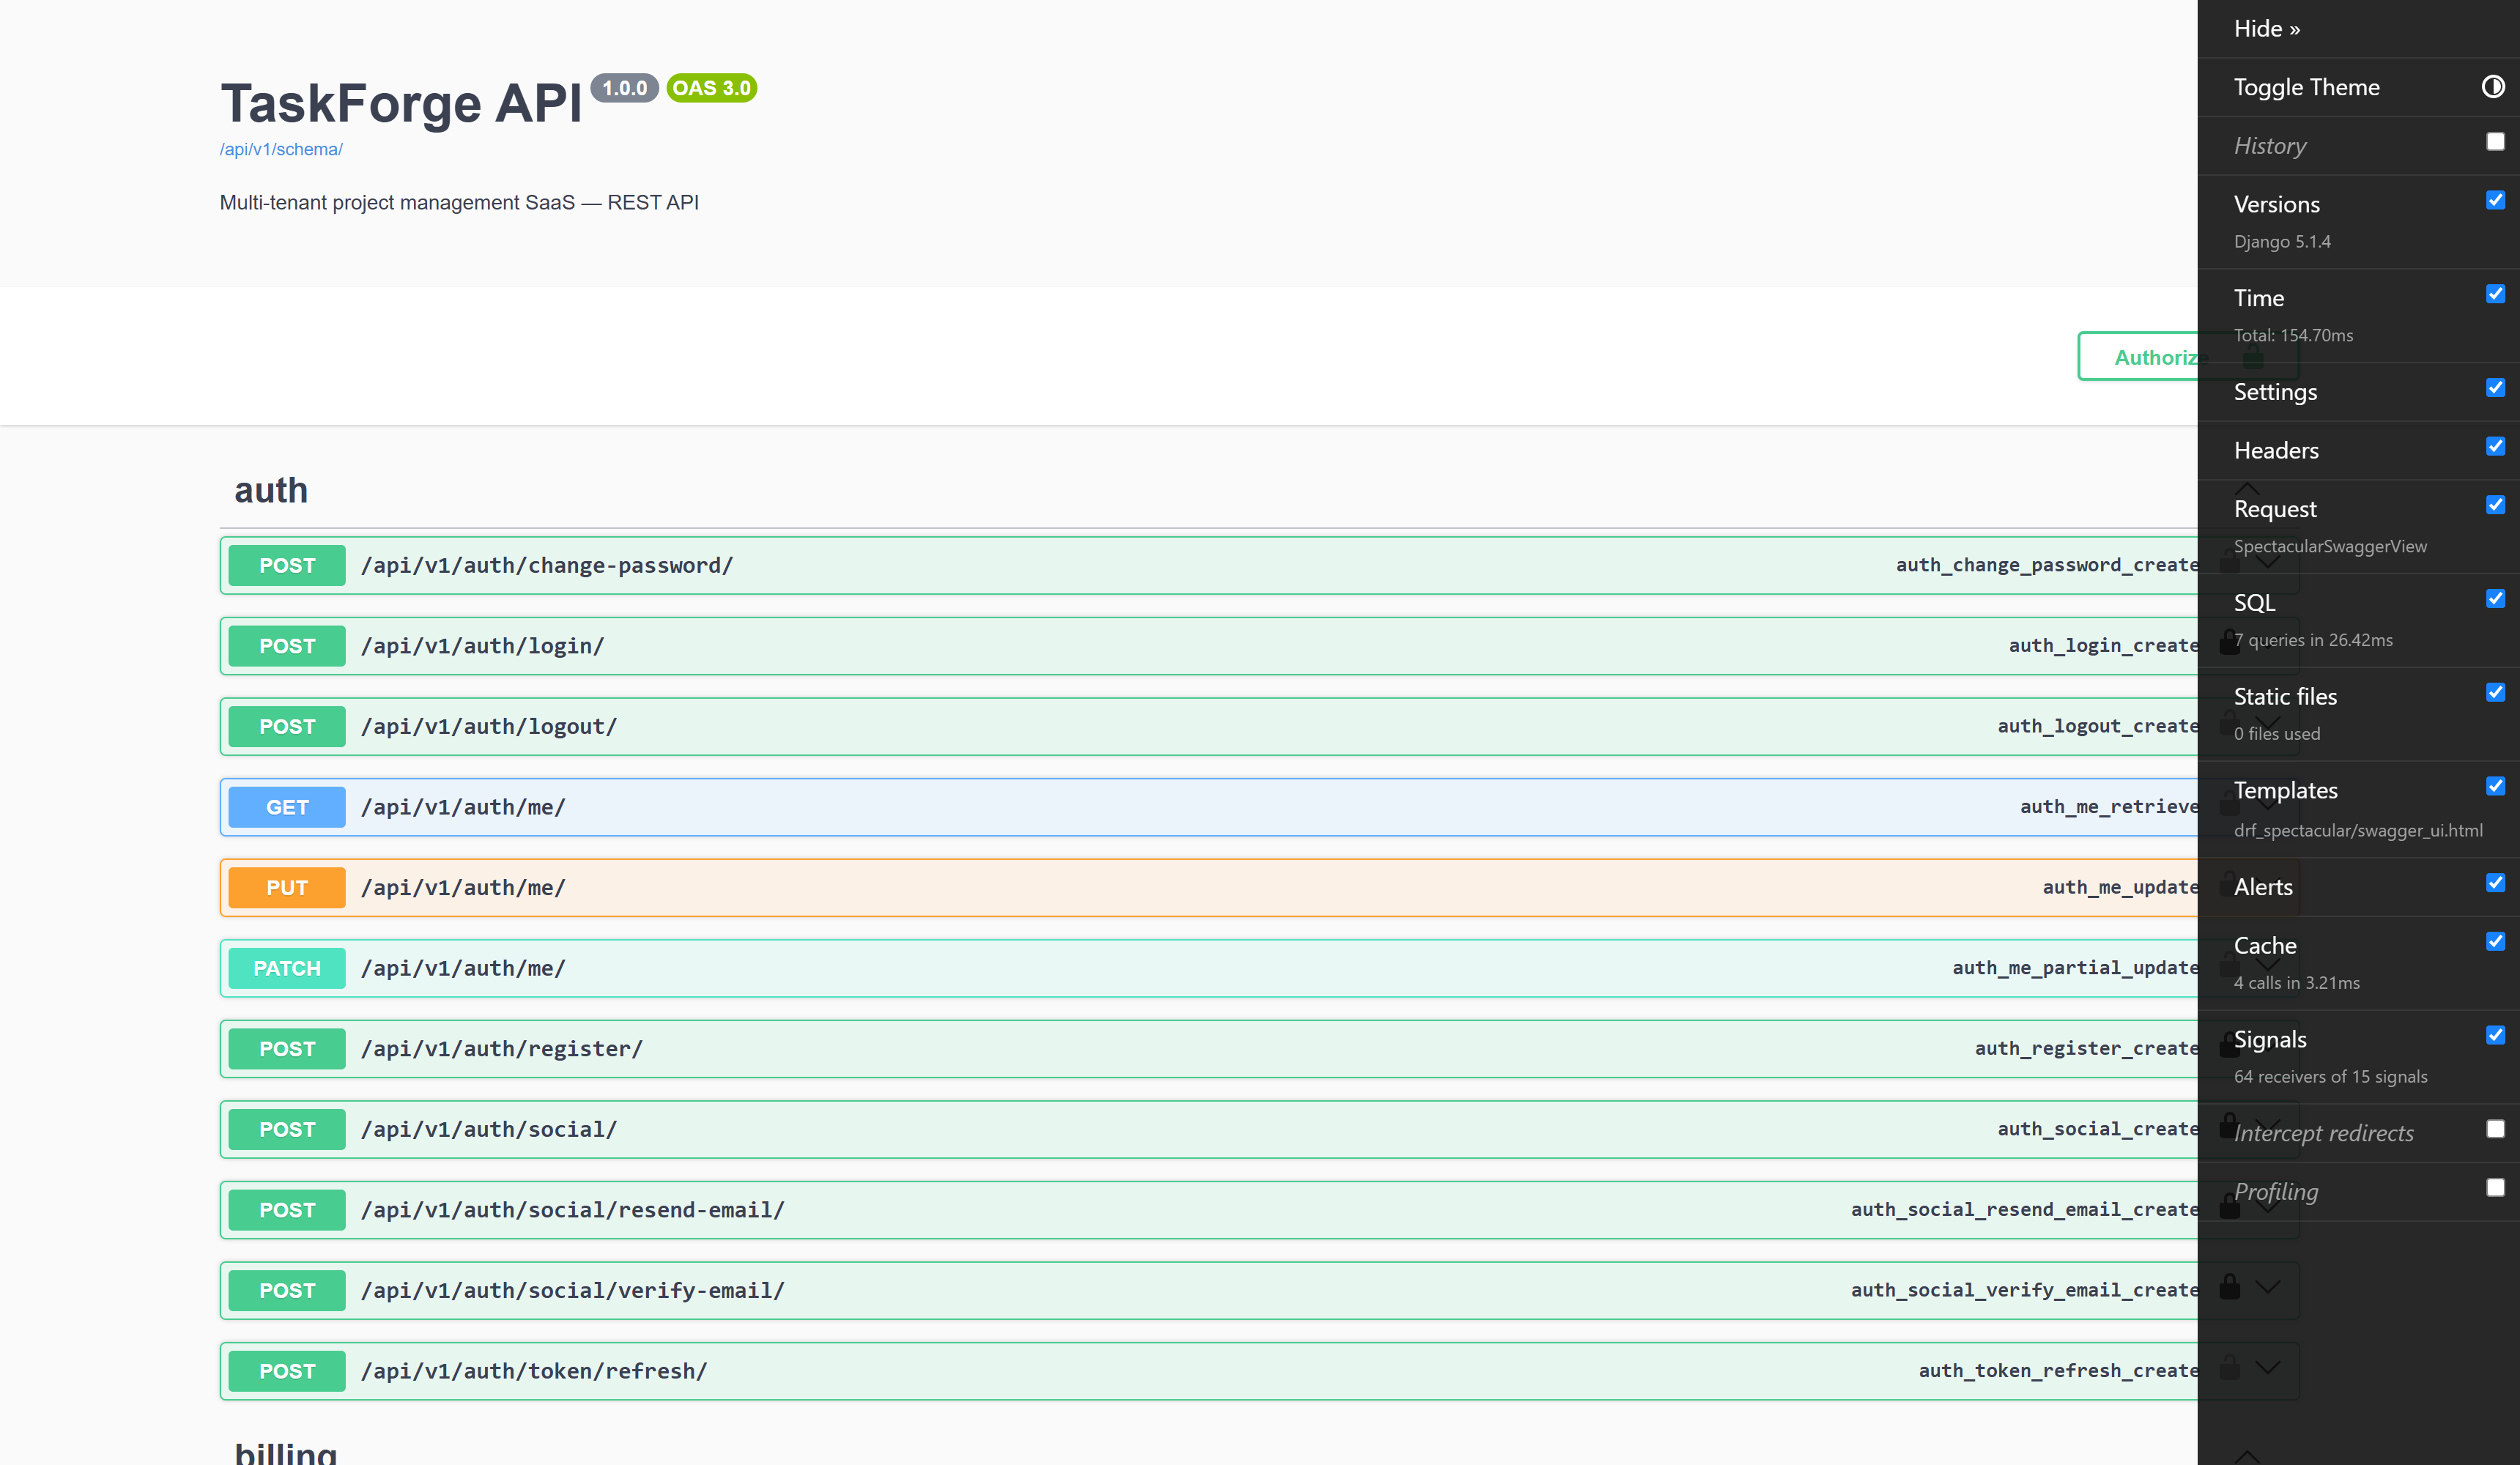
Task: Click the 1.0.0 version badge
Action: tap(624, 88)
